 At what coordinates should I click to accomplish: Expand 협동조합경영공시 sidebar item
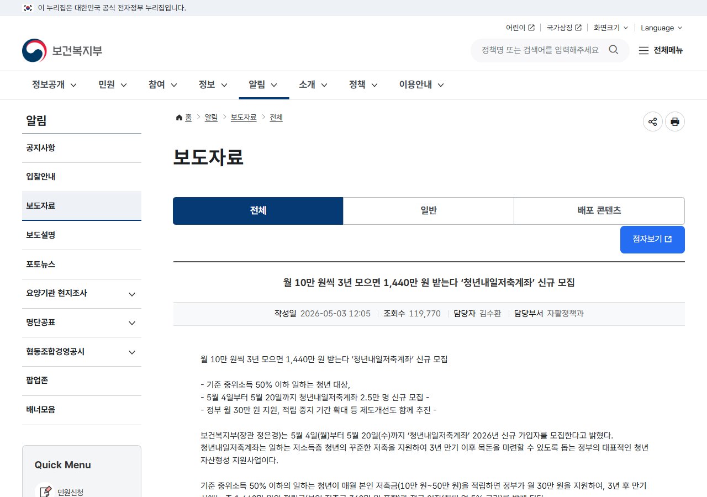[82, 352]
